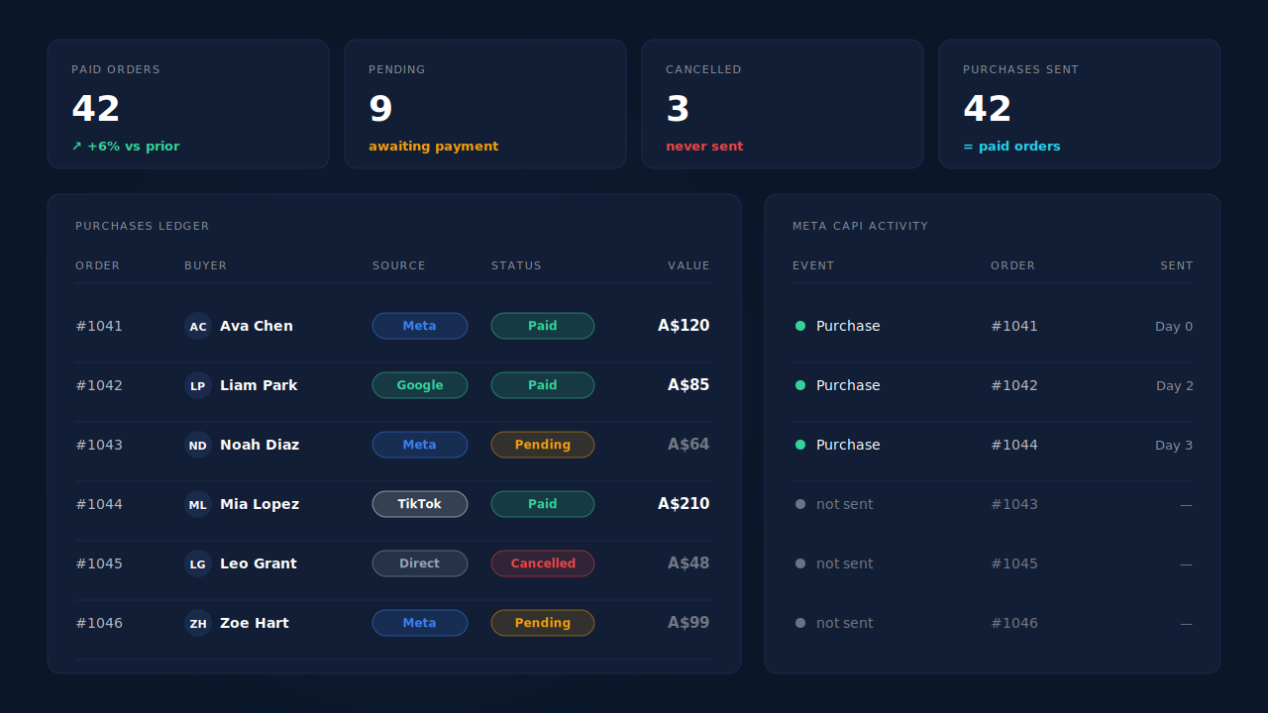
Task: Click Leo Grant's LG avatar
Action: pos(198,563)
